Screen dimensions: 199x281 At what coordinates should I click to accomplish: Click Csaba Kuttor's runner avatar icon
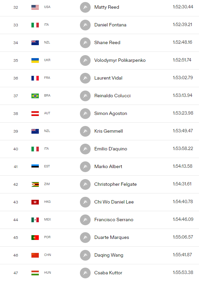coord(85,273)
